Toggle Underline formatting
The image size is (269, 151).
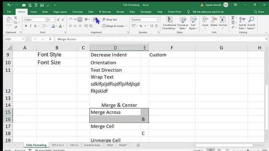tap(35, 26)
